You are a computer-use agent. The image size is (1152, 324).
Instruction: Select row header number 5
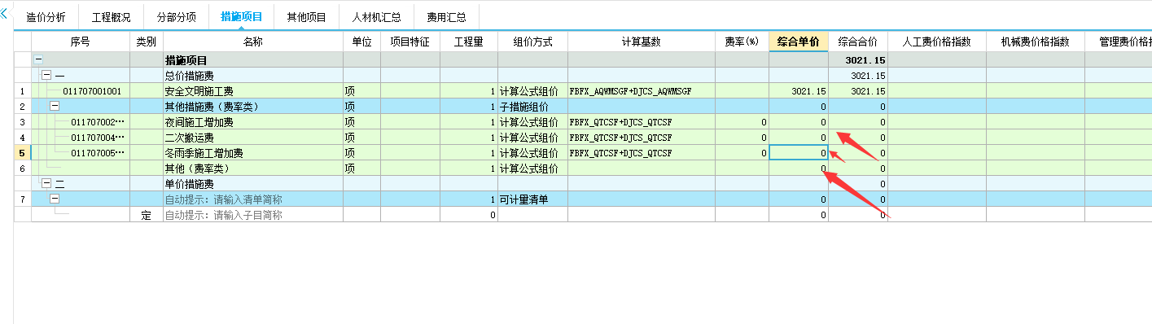point(23,153)
